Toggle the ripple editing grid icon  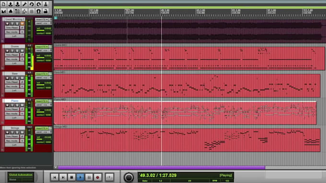17,11
